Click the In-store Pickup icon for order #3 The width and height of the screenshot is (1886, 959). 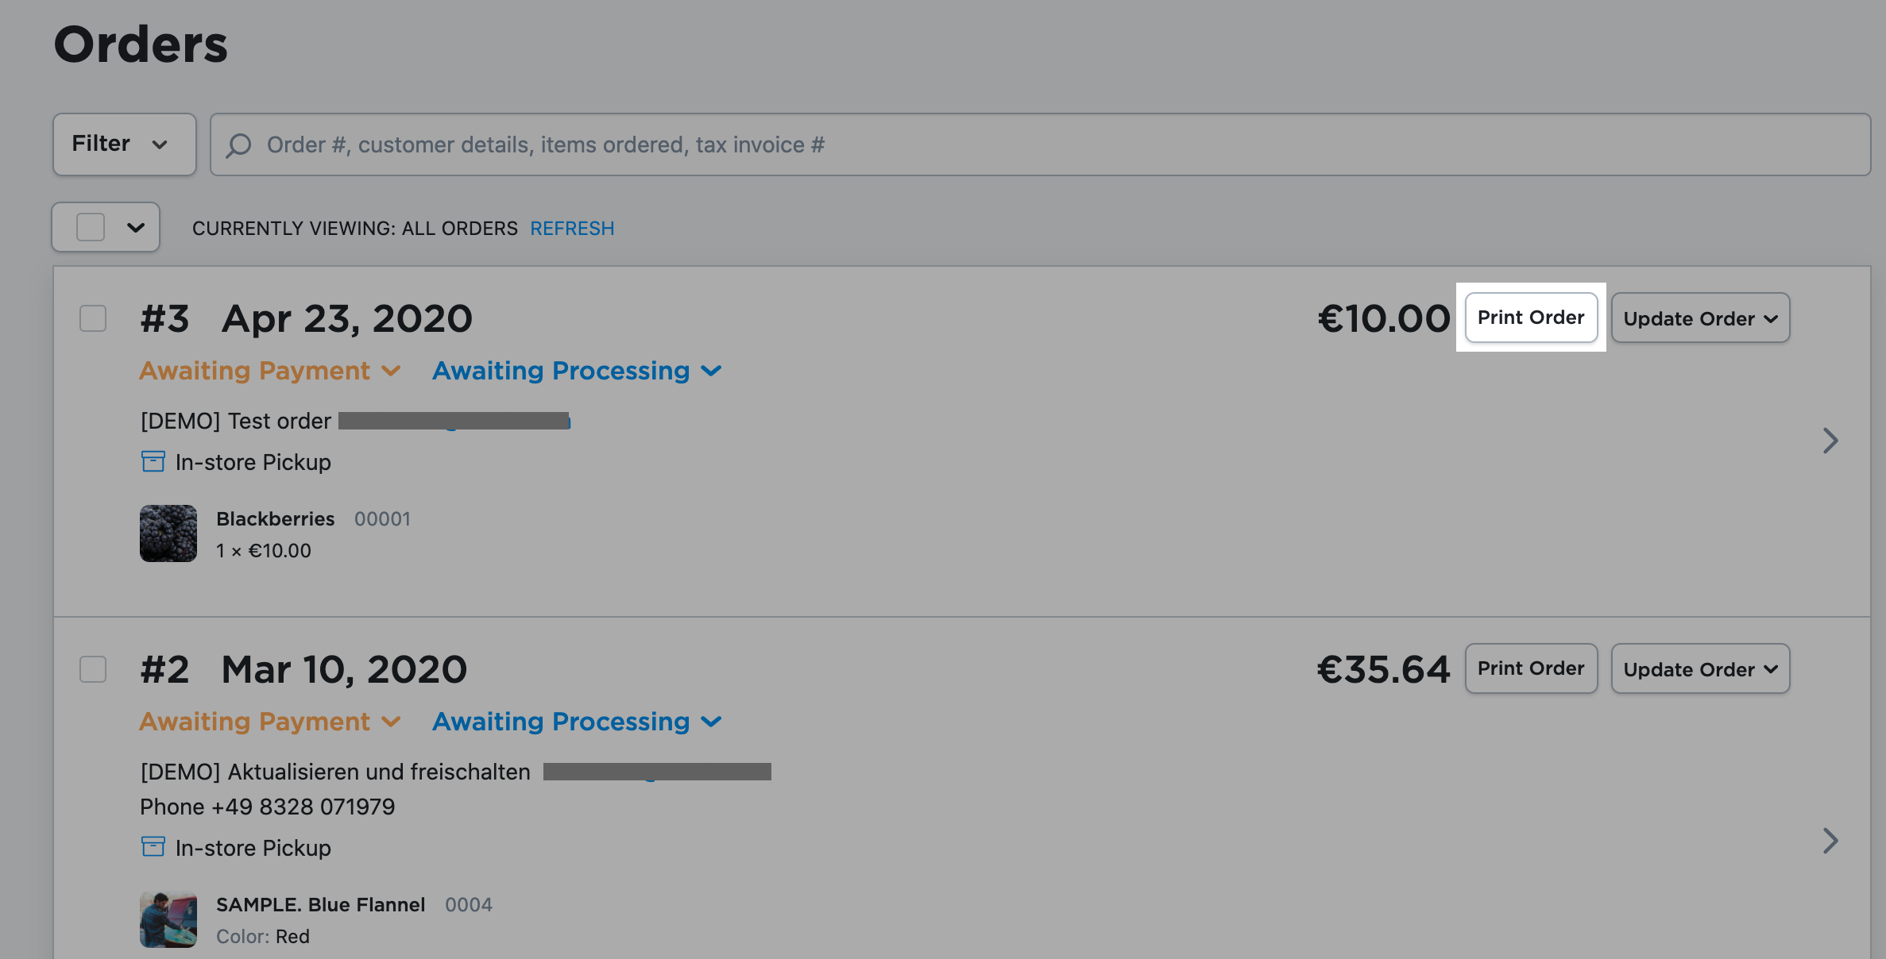(x=153, y=461)
